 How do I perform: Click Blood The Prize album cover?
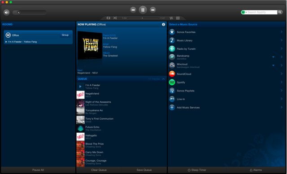[80, 145]
